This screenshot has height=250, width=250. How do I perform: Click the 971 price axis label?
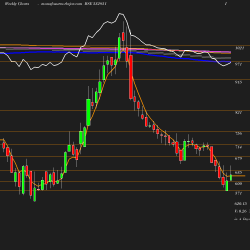238,64
